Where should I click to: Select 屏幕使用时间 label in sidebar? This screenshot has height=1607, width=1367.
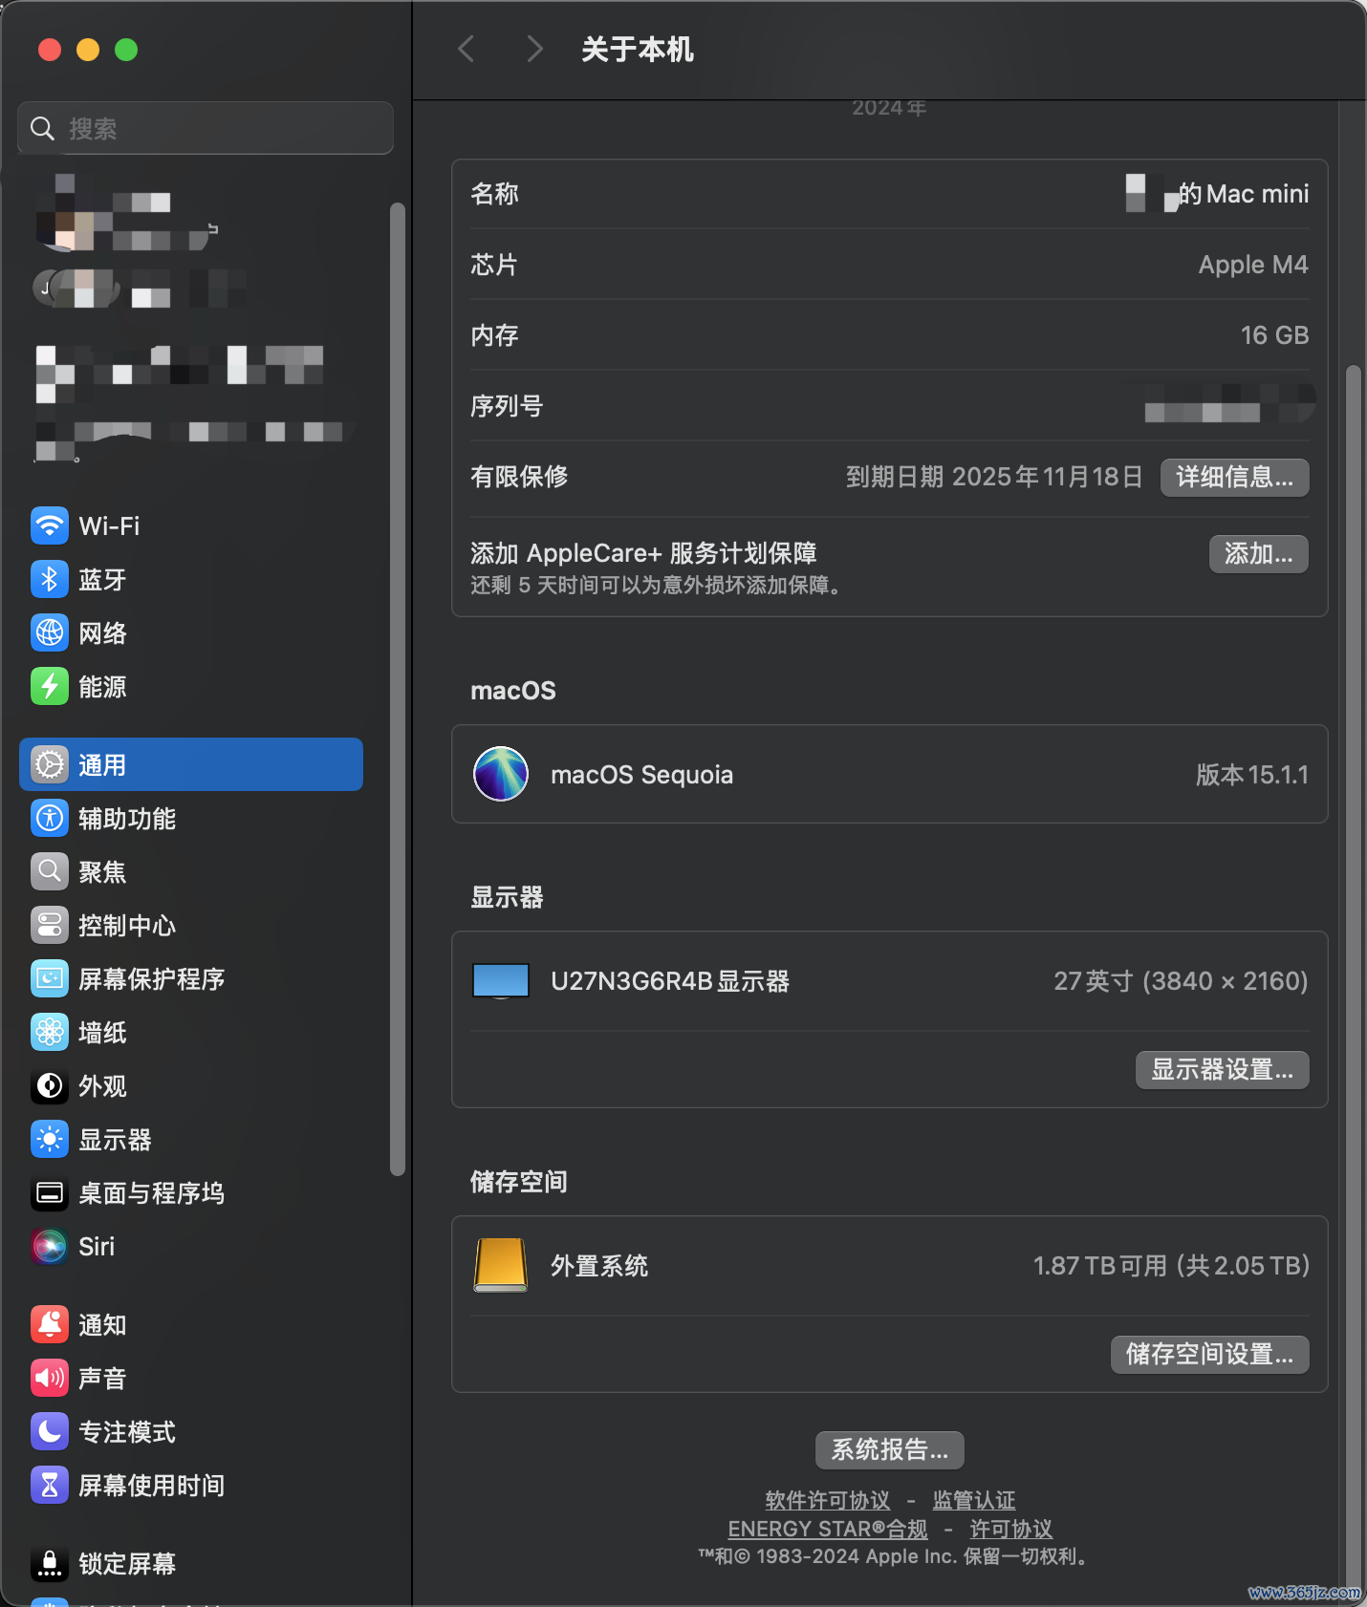(152, 1486)
